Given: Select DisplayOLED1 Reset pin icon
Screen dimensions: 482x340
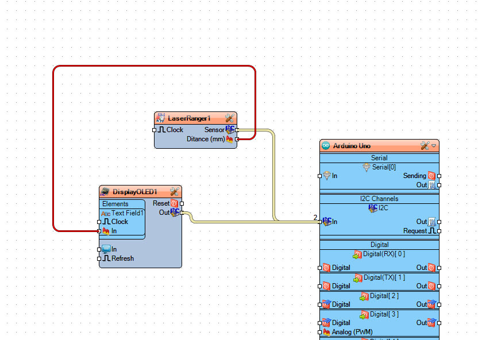Looking at the screenshot, I should (174, 203).
